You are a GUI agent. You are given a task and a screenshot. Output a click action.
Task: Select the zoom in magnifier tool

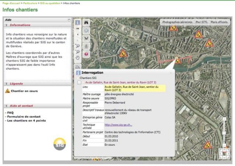77,46
